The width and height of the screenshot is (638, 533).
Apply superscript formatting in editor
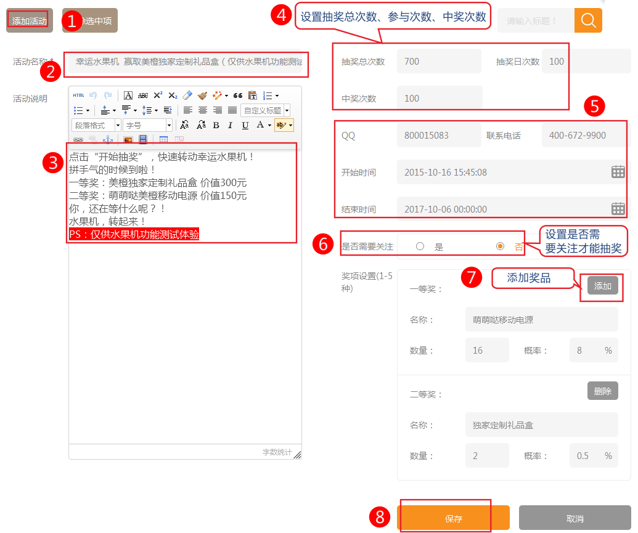pyautogui.click(x=158, y=96)
